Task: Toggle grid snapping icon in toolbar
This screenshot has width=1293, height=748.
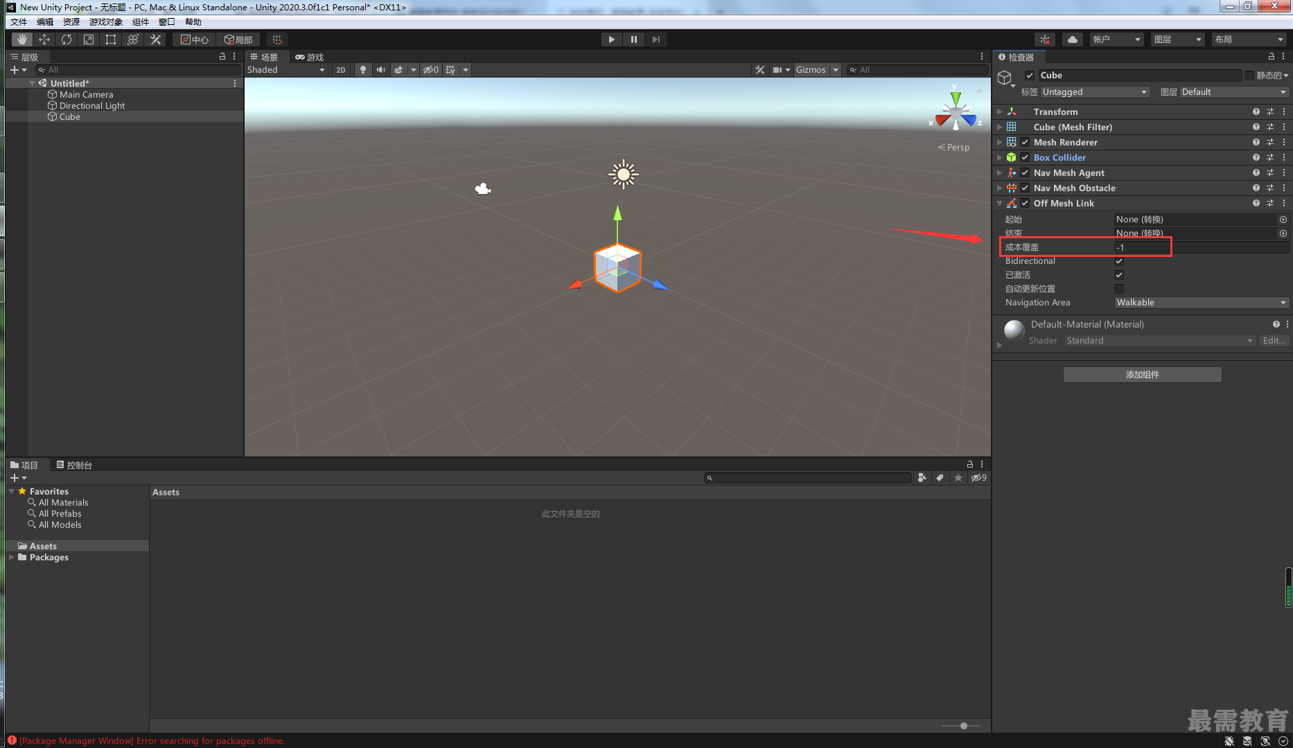Action: (x=277, y=39)
